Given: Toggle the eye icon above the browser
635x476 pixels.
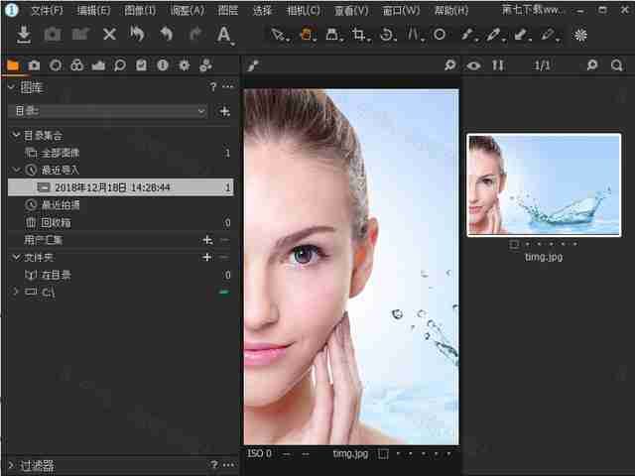Looking at the screenshot, I should (474, 65).
